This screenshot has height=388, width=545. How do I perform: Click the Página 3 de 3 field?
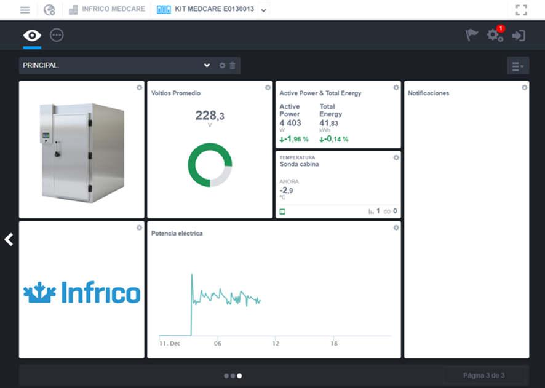click(484, 376)
